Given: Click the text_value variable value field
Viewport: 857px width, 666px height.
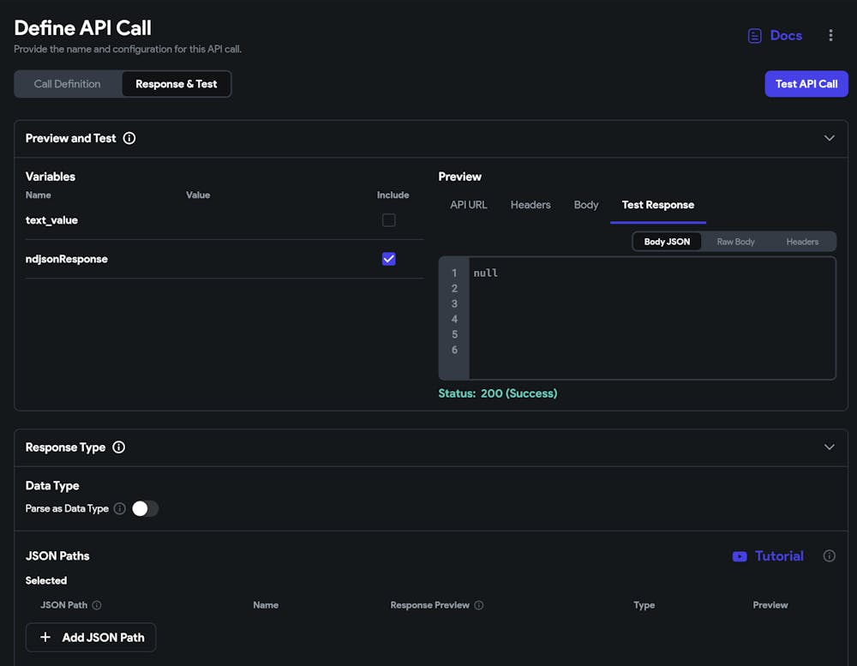Looking at the screenshot, I should 276,220.
